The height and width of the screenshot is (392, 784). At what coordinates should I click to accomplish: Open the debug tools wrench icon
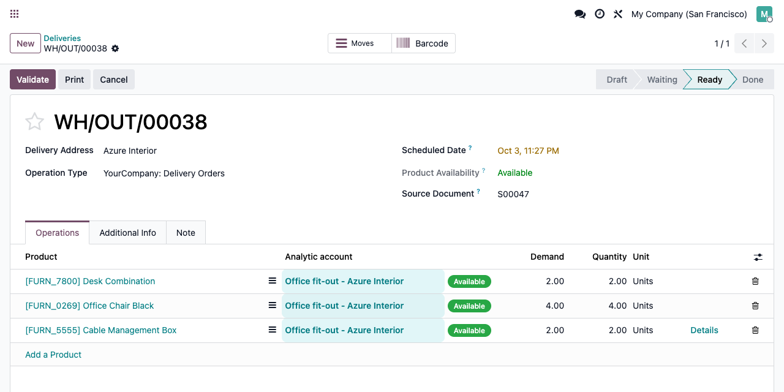pyautogui.click(x=618, y=14)
